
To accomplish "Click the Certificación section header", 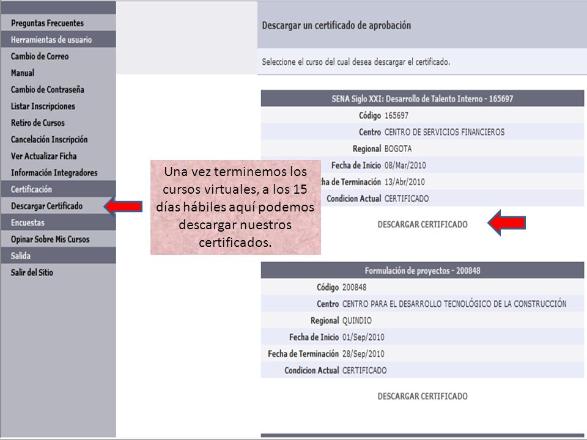I will pyautogui.click(x=58, y=189).
